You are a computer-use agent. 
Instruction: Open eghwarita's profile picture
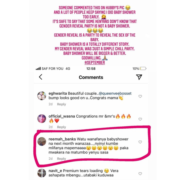point(42,96)
